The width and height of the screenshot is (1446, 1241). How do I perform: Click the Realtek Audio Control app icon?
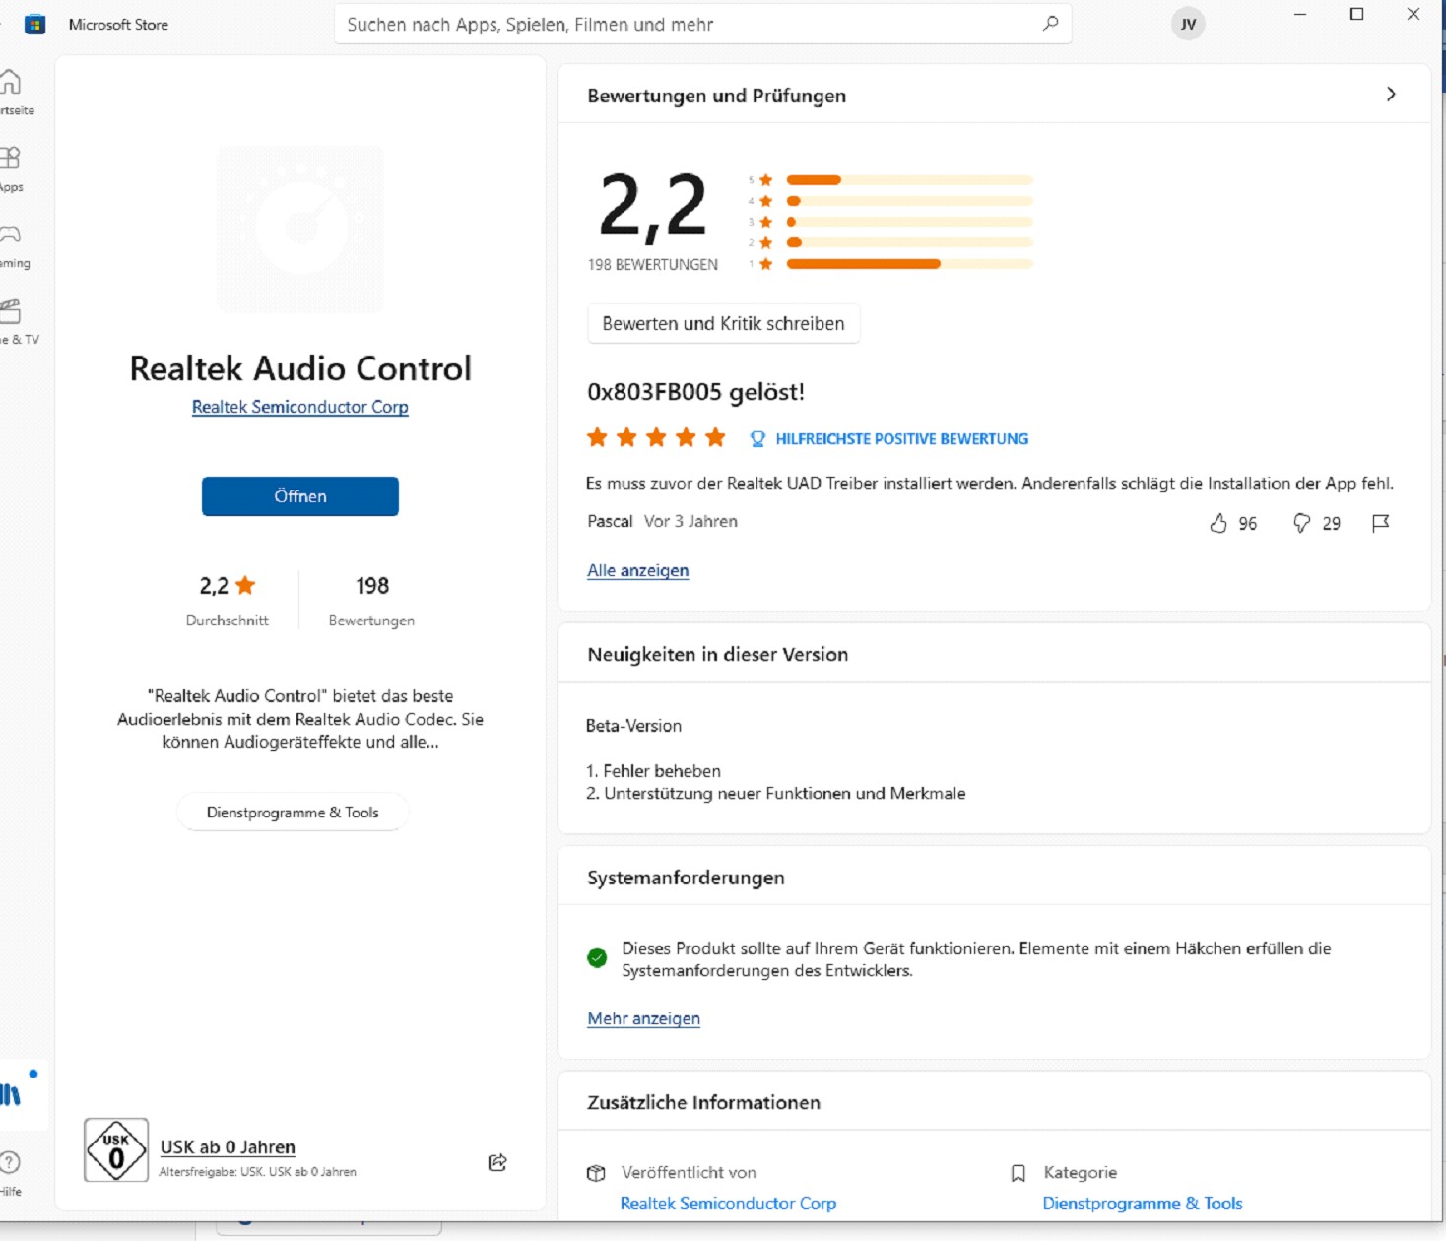tap(300, 229)
